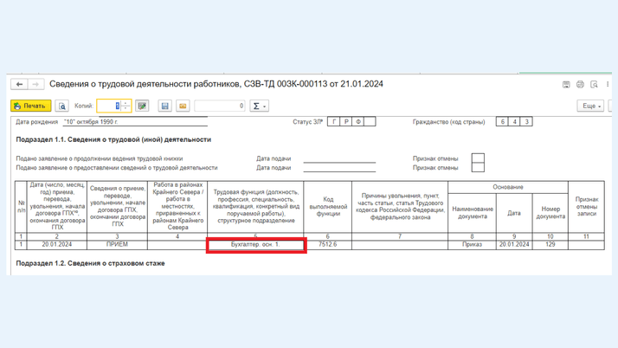Click first Дата подачи underline field
618x348 pixels.
(x=339, y=158)
